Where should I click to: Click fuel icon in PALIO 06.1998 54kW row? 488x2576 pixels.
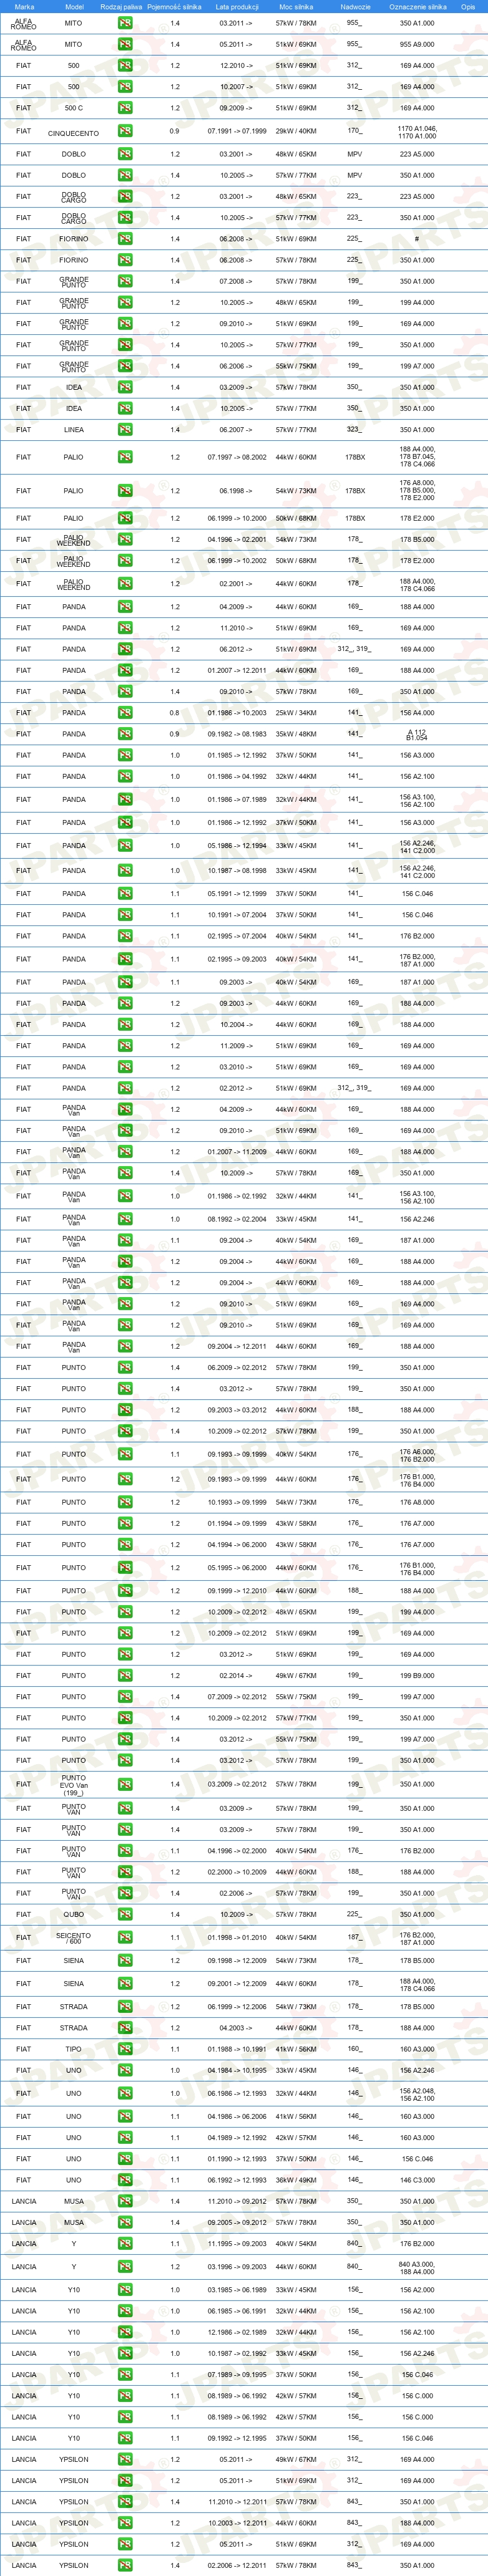click(125, 491)
